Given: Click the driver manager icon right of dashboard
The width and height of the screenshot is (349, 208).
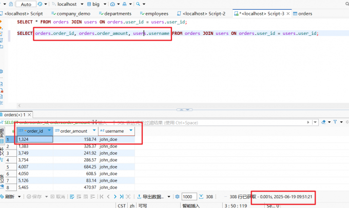Looking at the screenshot, I should coord(124,4).
